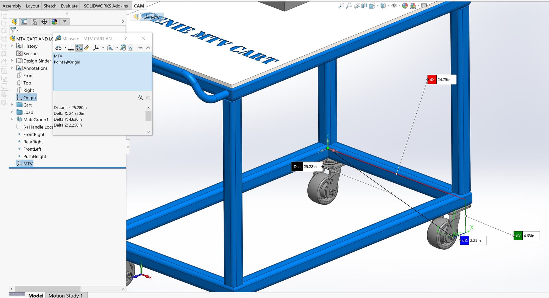
Task: Open the in/mm Units/Precision settings
Action: pos(71,48)
